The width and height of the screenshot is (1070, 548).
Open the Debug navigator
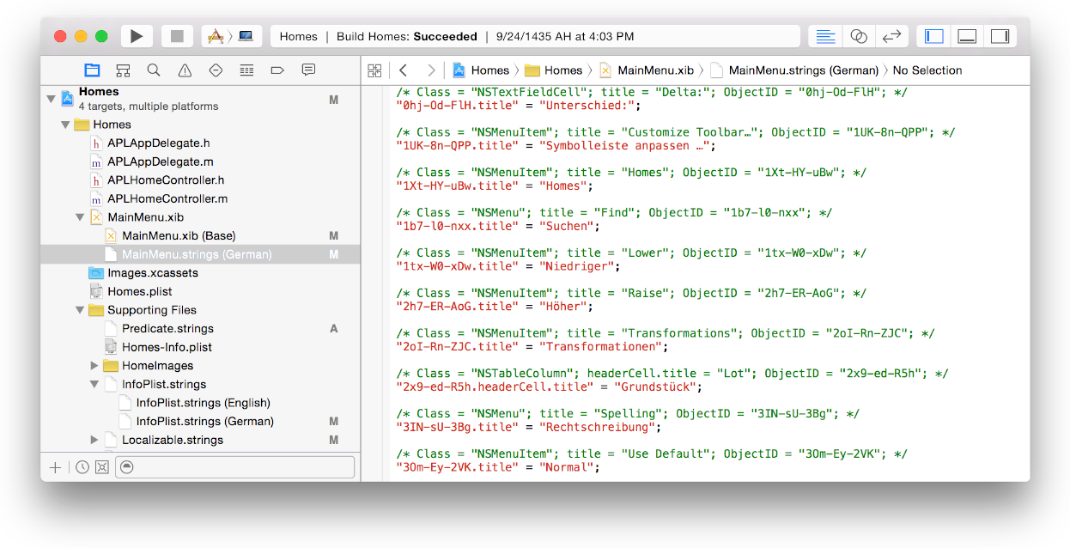point(246,71)
